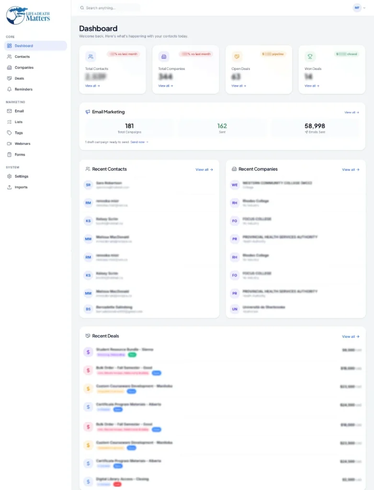The height and width of the screenshot is (490, 374).
Task: Go to Contacts in sidebar
Action: (x=35, y=56)
